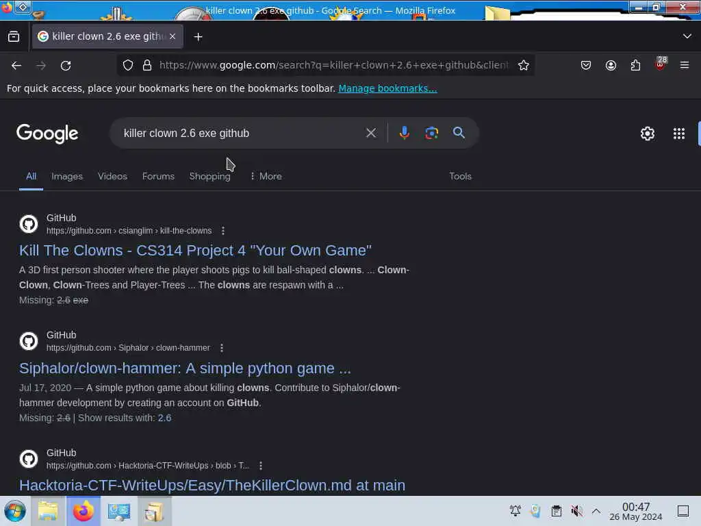Open the tracking protection shield icon
Image resolution: width=701 pixels, height=526 pixels.
(x=128, y=65)
